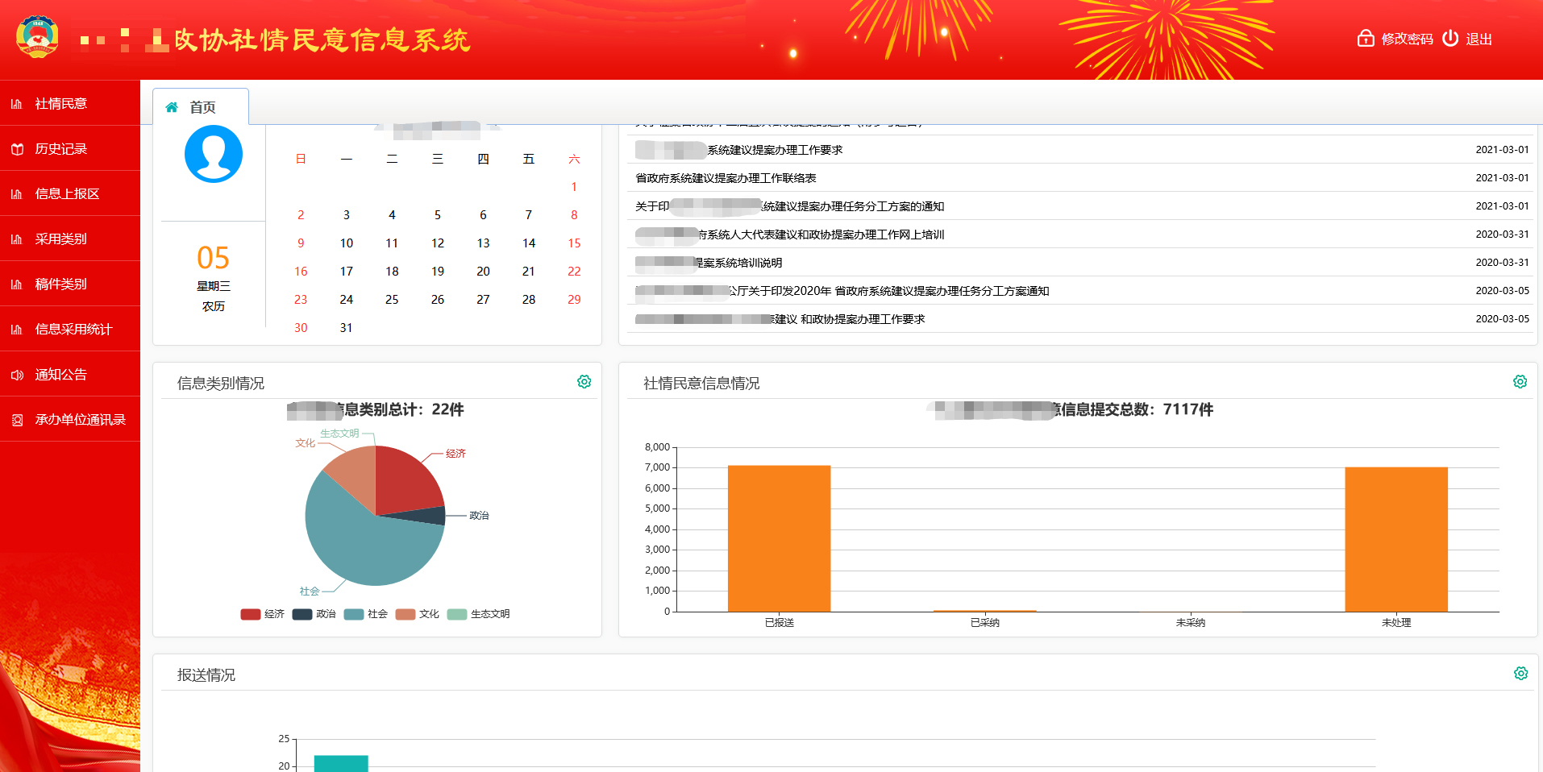
Task: Click the contact icon beside 承办单位通讯录
Action: point(16,419)
